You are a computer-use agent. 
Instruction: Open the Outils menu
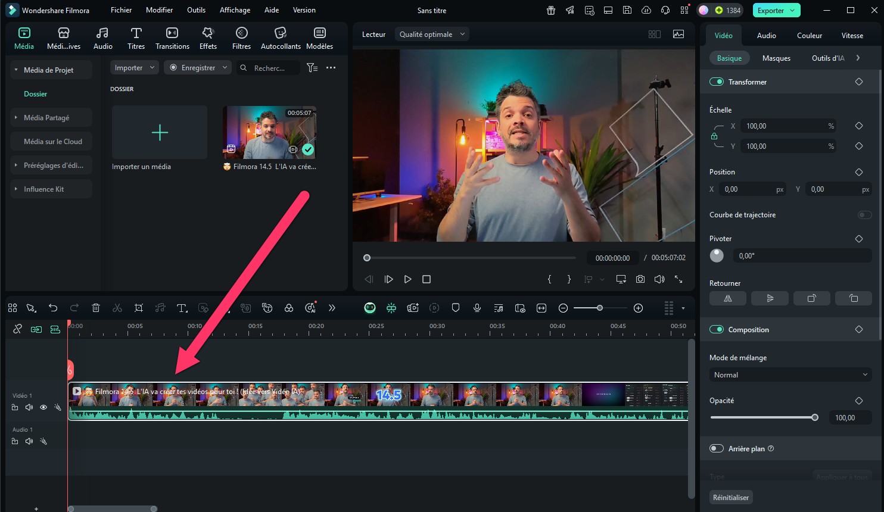click(x=196, y=10)
